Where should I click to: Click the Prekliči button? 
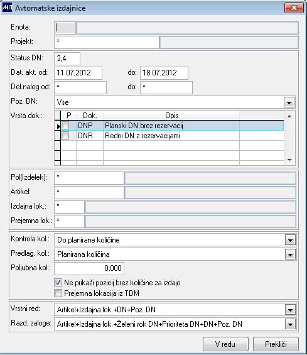tap(276, 344)
